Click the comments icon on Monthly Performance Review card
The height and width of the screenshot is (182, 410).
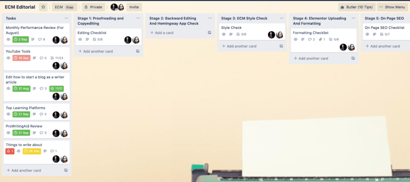pyautogui.click(x=41, y=39)
